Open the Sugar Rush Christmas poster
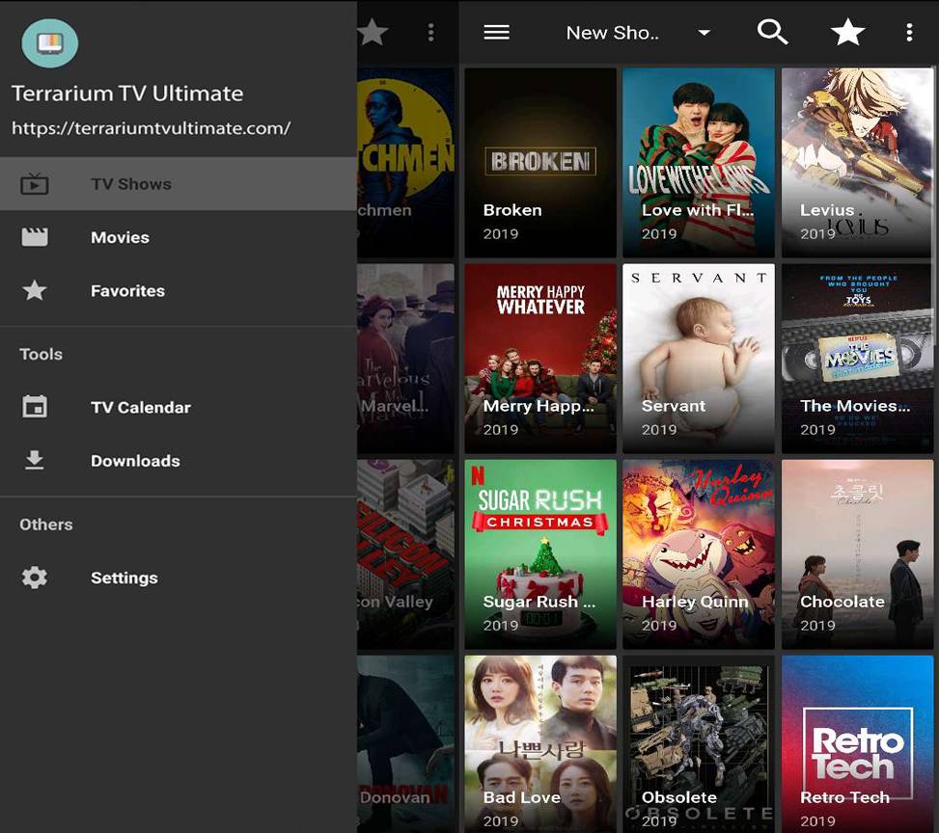939x833 pixels. 540,554
